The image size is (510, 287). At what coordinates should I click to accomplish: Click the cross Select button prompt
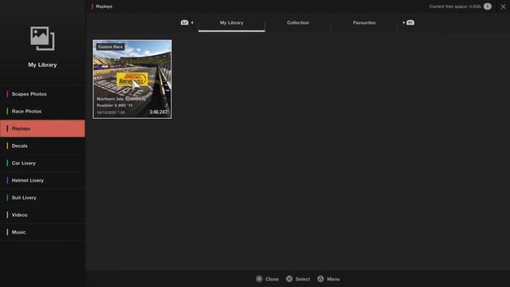click(x=298, y=279)
